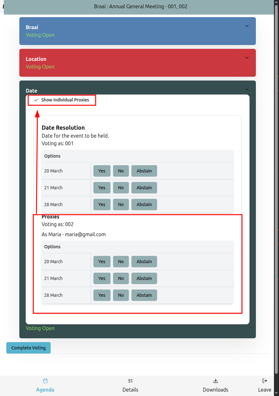279x396 pixels.
Task: Vote Yes for 20 March in Date Resolution
Action: pos(102,171)
